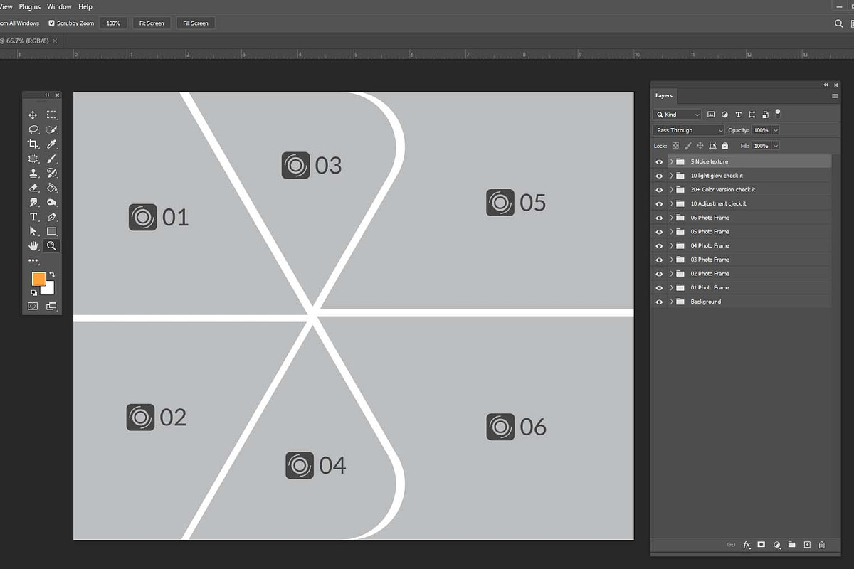Select the Move tool

pyautogui.click(x=33, y=115)
